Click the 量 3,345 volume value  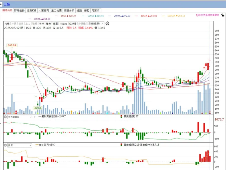(100, 28)
